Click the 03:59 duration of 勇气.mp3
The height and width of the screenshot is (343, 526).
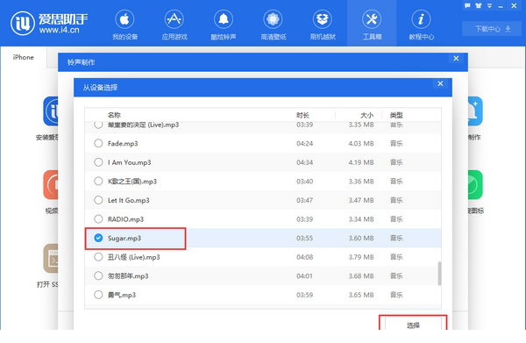(304, 295)
